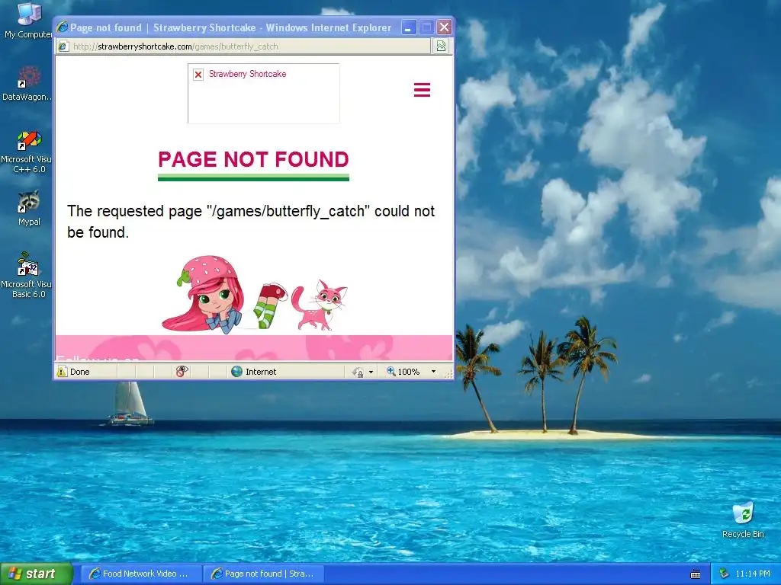Expand the 100% zoom level dropdown
The height and width of the screenshot is (585, 781).
pyautogui.click(x=433, y=372)
